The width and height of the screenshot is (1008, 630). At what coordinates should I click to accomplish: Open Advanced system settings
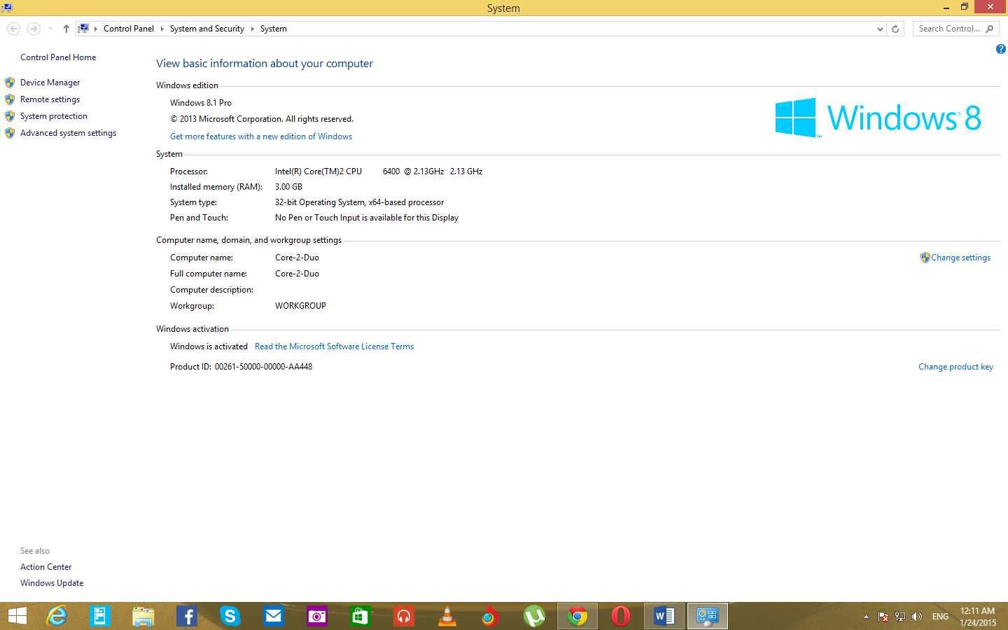tap(68, 133)
